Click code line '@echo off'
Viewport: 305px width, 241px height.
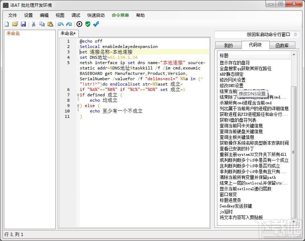click(x=91, y=41)
